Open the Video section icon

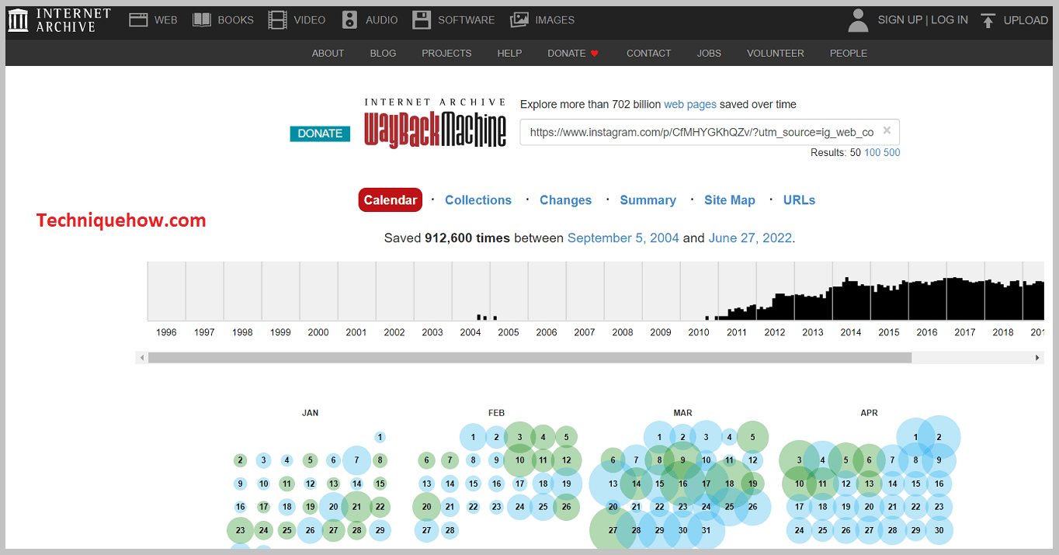[x=277, y=20]
